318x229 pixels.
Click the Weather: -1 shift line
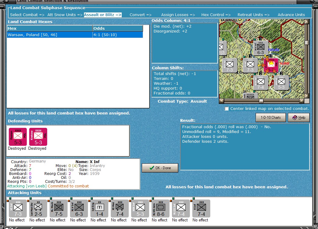pos(166,84)
